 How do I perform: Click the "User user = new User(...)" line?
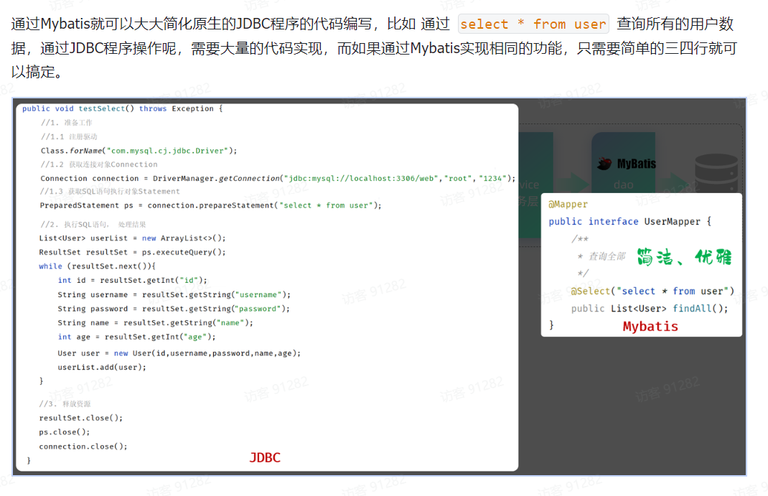pos(179,353)
